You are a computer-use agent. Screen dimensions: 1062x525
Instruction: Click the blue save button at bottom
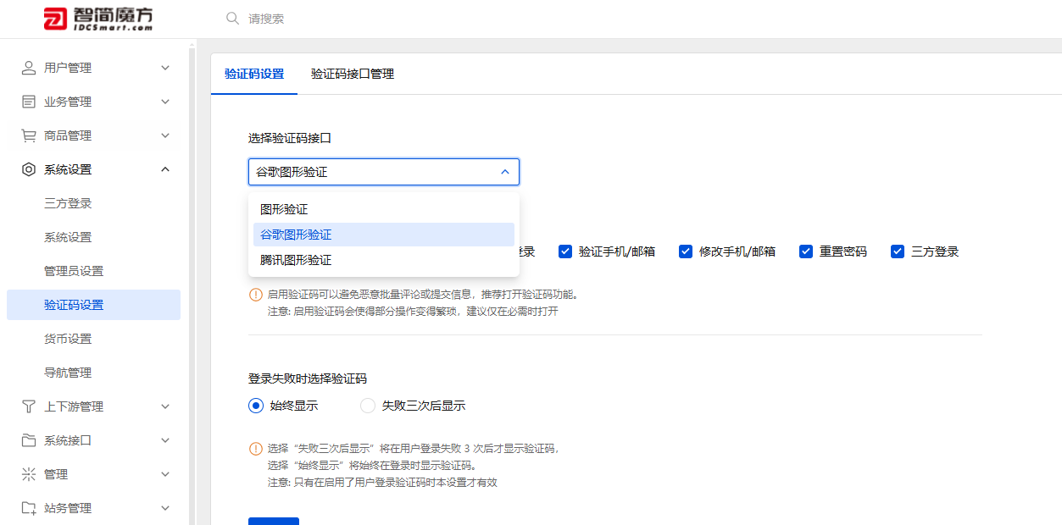click(x=274, y=521)
